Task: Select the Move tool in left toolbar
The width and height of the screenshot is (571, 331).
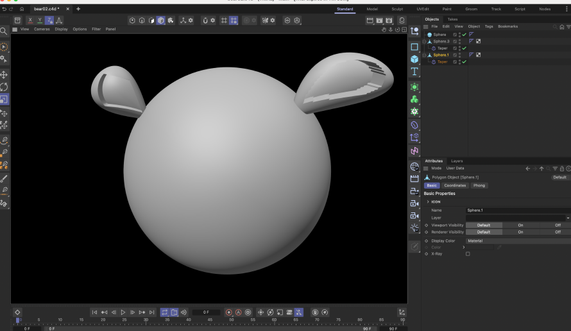Action: (x=4, y=75)
